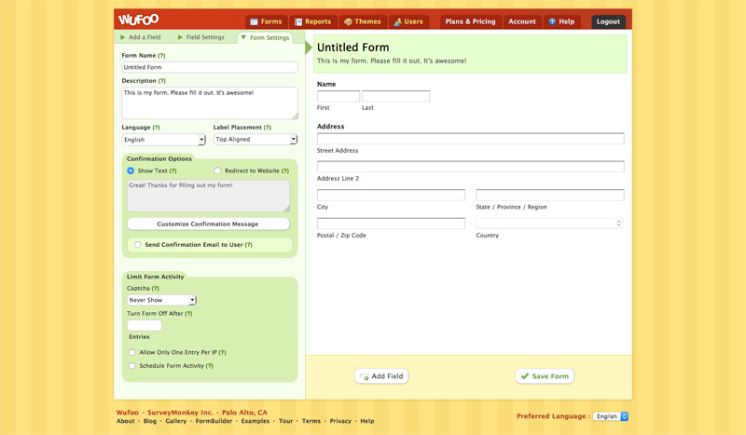Select the Form Settings tab
The height and width of the screenshot is (435, 746).
coord(265,37)
